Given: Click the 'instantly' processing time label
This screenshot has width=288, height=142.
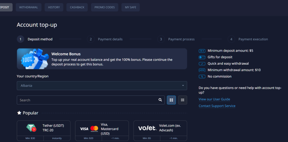Looking at the screenshot, I should point(57,138).
